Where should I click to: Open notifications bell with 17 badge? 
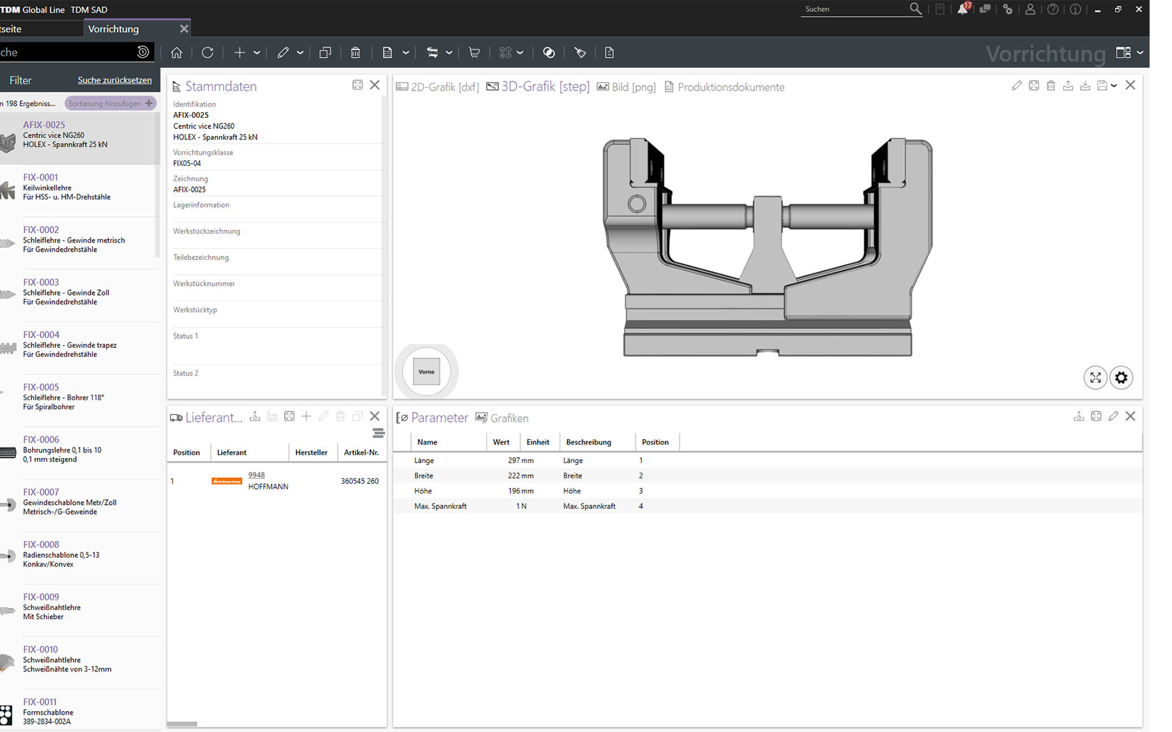963,8
